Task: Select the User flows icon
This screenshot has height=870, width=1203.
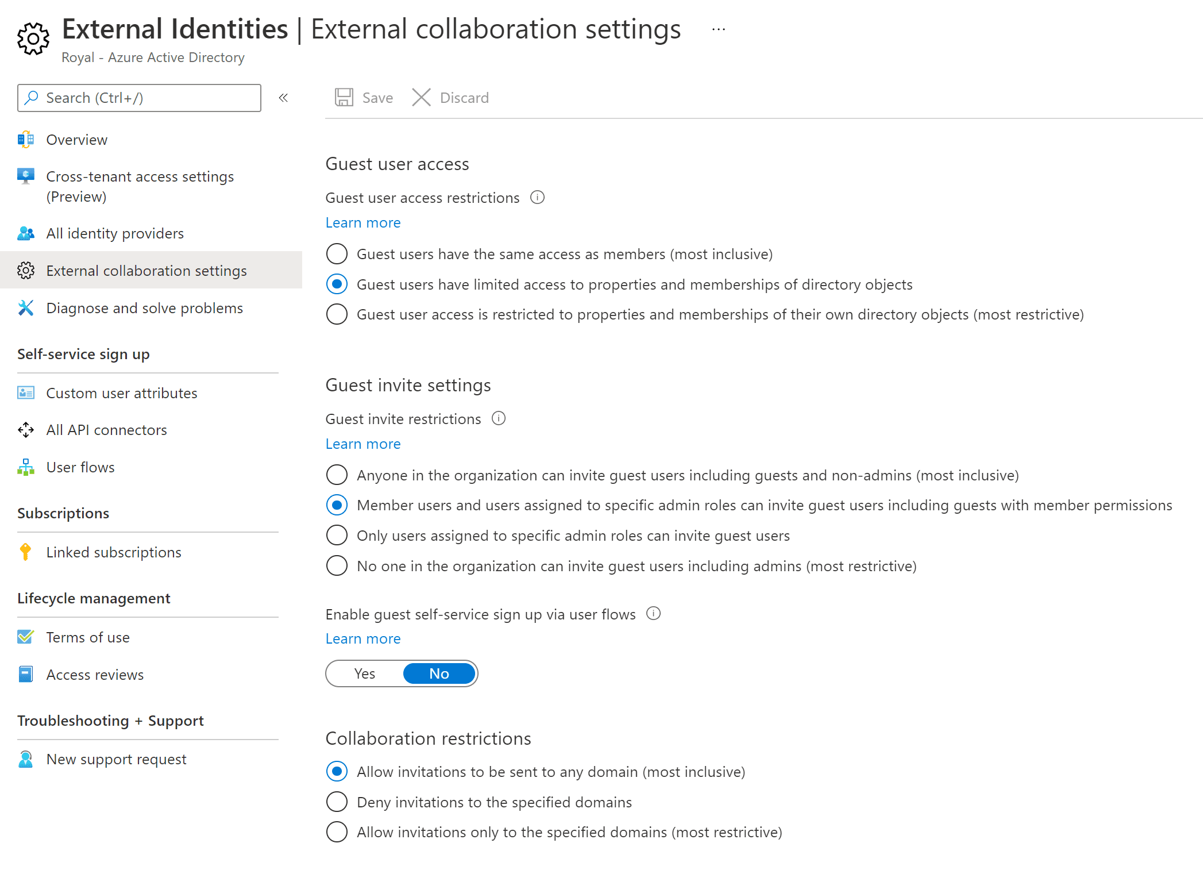Action: pyautogui.click(x=25, y=467)
